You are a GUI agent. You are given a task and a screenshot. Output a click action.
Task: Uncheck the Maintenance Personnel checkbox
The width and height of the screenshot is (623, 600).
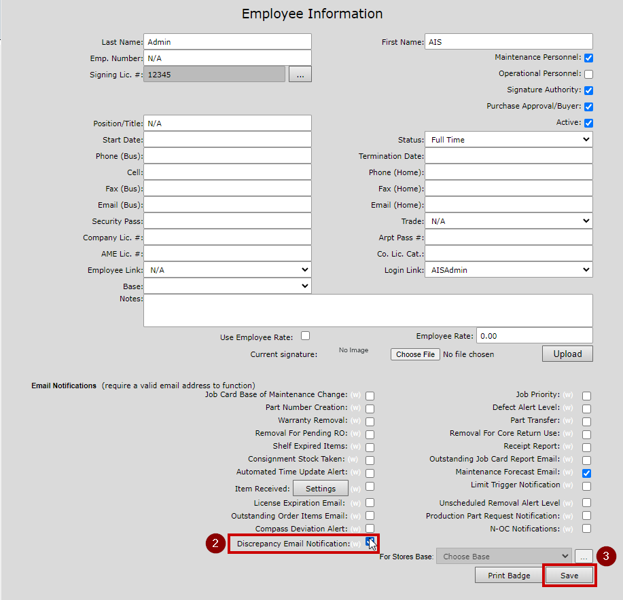(x=588, y=58)
